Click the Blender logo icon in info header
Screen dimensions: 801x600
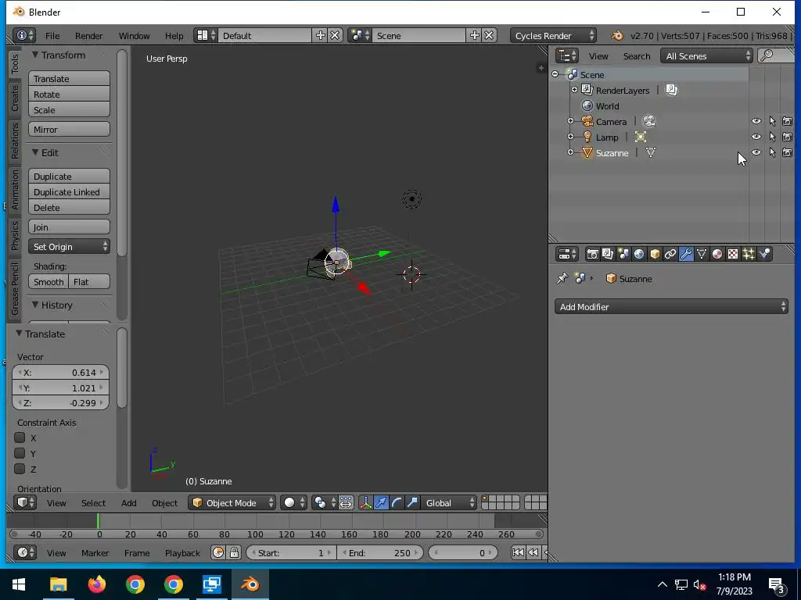click(x=618, y=36)
